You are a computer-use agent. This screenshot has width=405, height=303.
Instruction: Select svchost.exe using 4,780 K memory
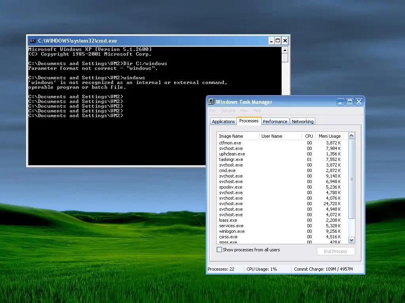coord(282,193)
